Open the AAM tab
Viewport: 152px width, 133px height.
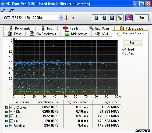coord(102,34)
